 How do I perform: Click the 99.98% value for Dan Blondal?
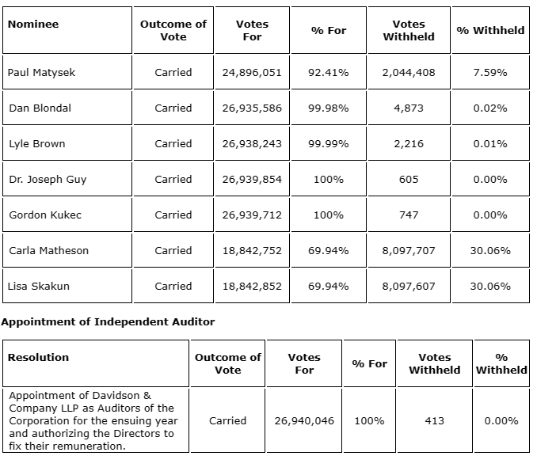tap(328, 108)
